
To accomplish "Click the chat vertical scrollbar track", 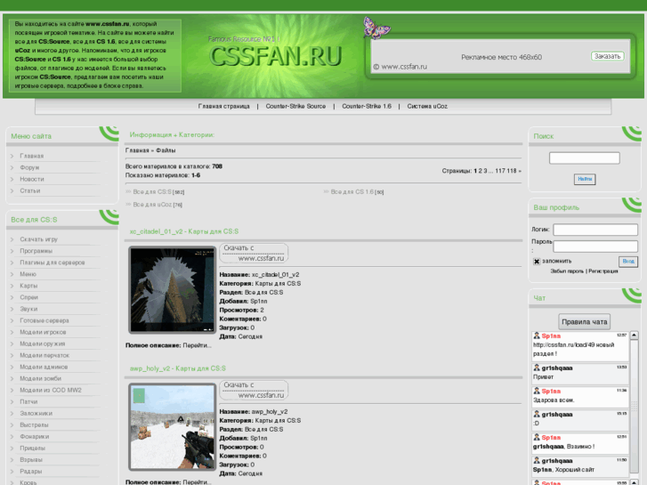I will tap(635, 407).
